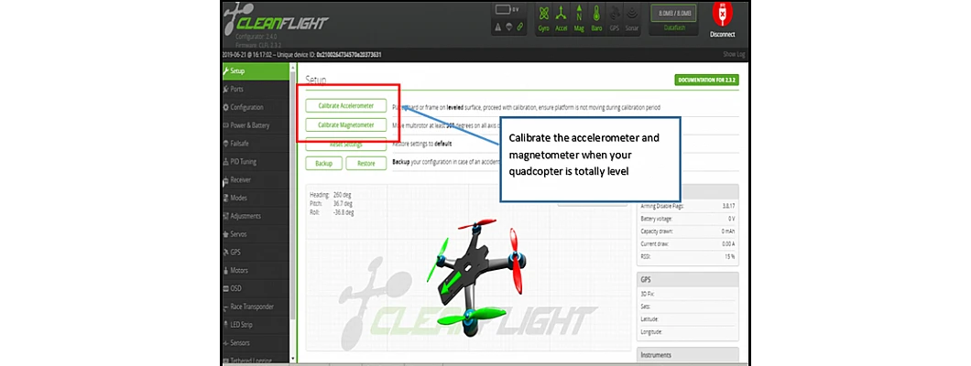
Task: Click the Roll -36.8 deg readout
Action: click(332, 212)
